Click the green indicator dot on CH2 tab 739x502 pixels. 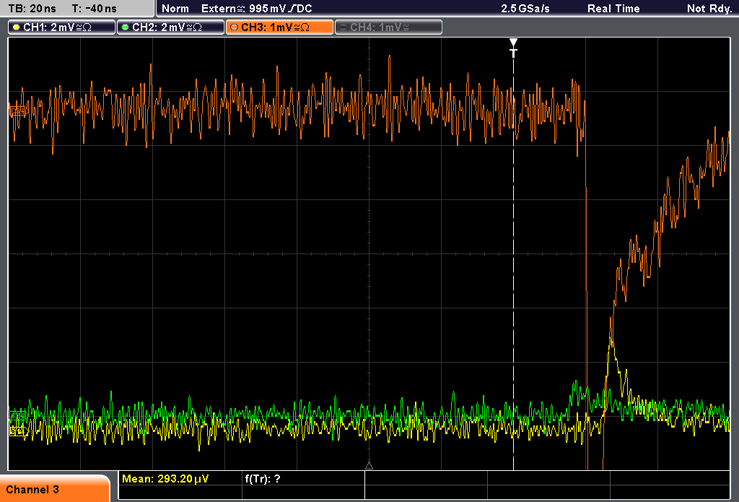(x=126, y=27)
